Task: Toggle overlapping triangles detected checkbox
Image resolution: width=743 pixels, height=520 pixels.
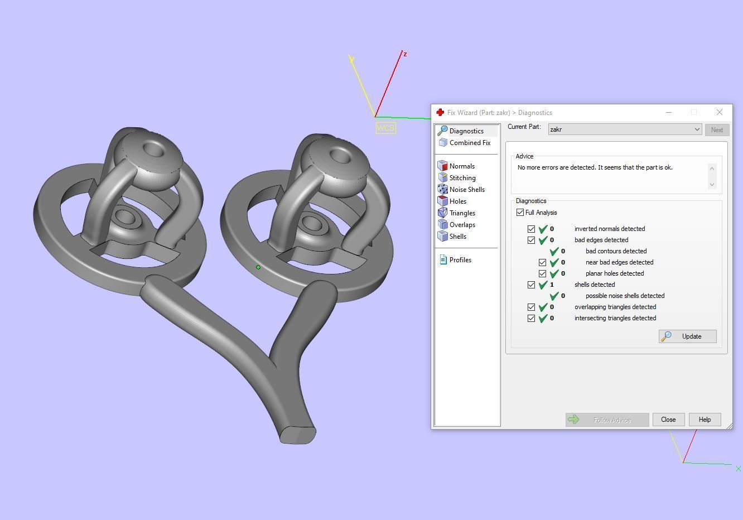Action: point(531,307)
